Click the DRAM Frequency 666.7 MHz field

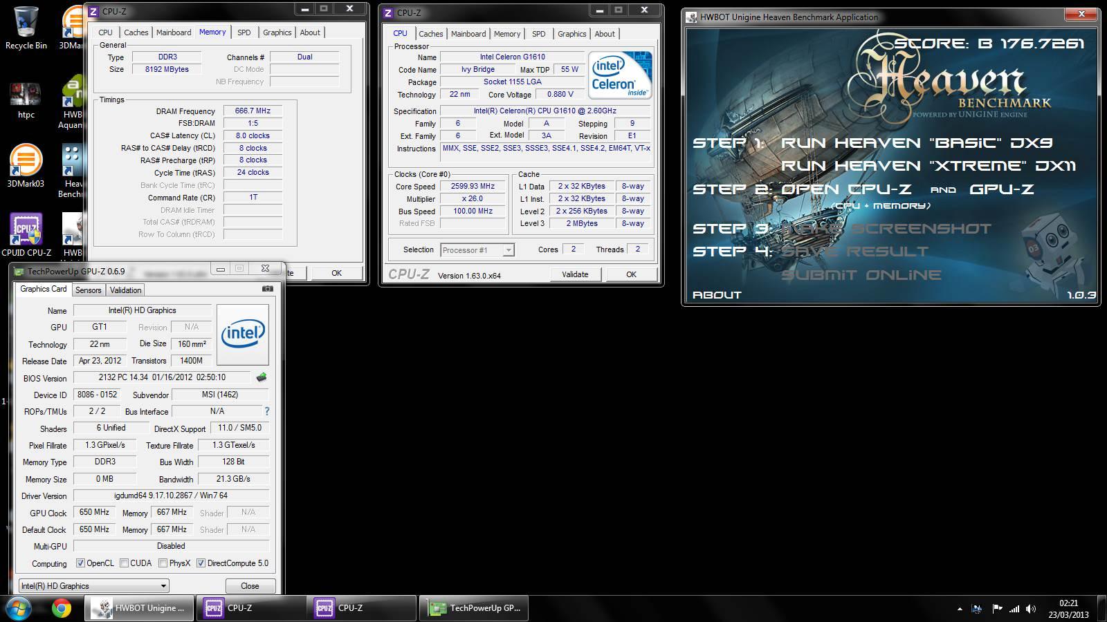pos(253,111)
